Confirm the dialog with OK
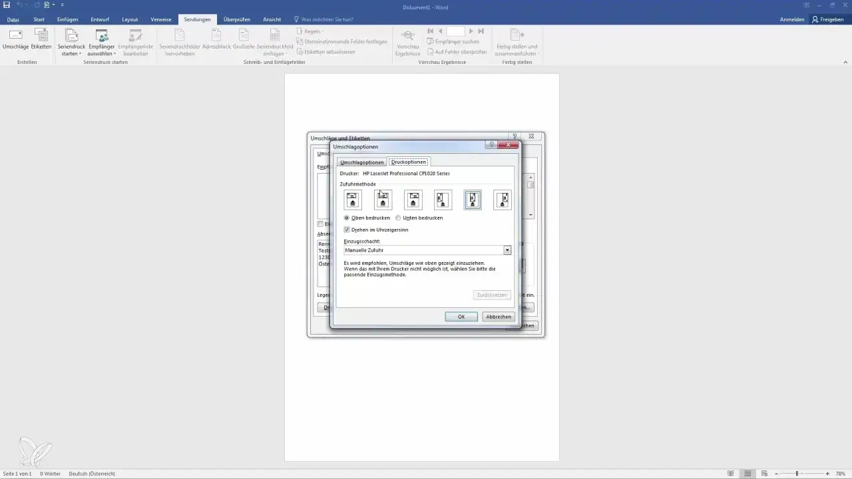This screenshot has width=852, height=479. [461, 317]
